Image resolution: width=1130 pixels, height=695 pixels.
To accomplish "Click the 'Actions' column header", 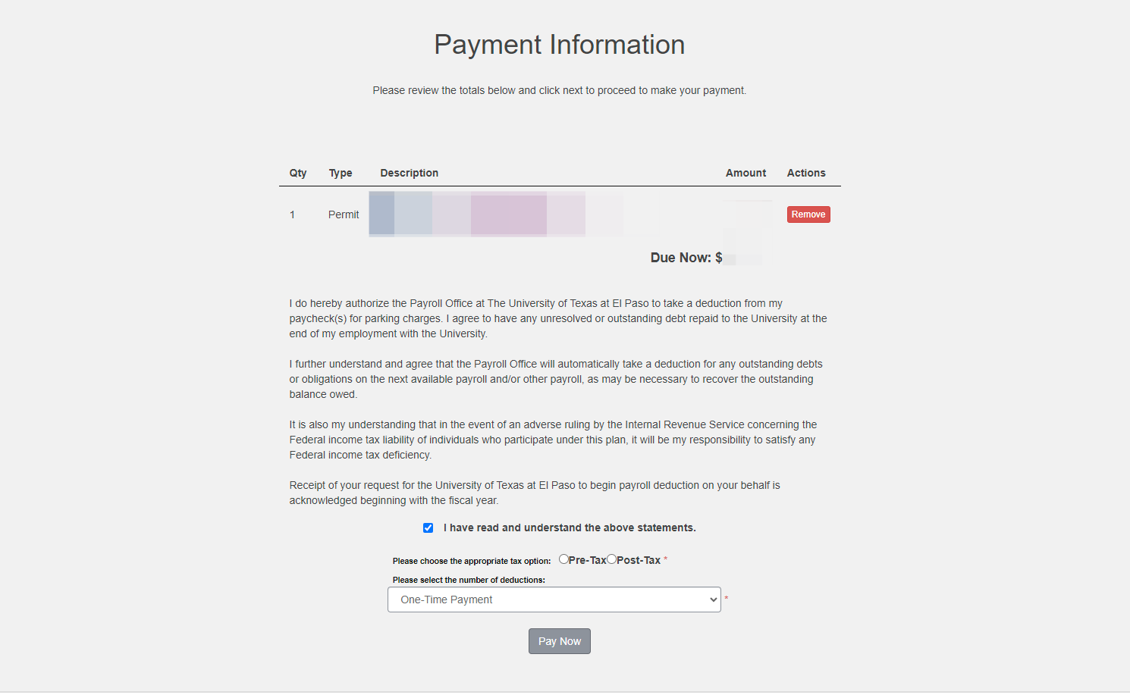I will point(806,173).
